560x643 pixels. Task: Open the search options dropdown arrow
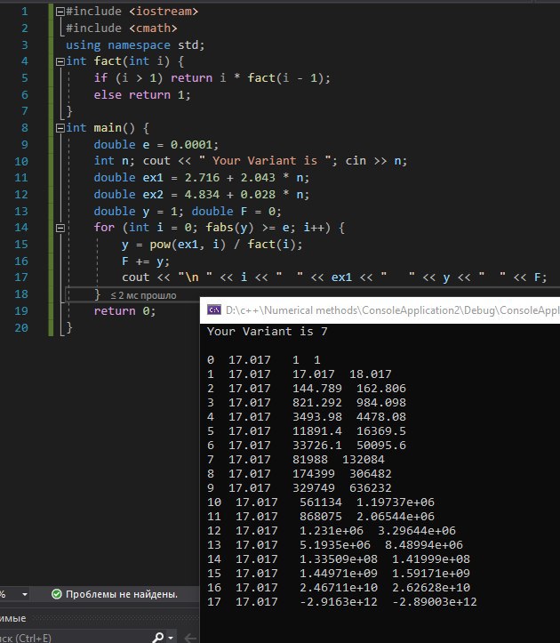(170, 638)
